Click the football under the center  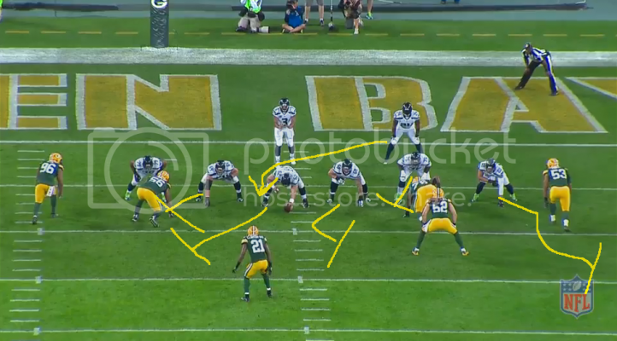click(x=289, y=207)
